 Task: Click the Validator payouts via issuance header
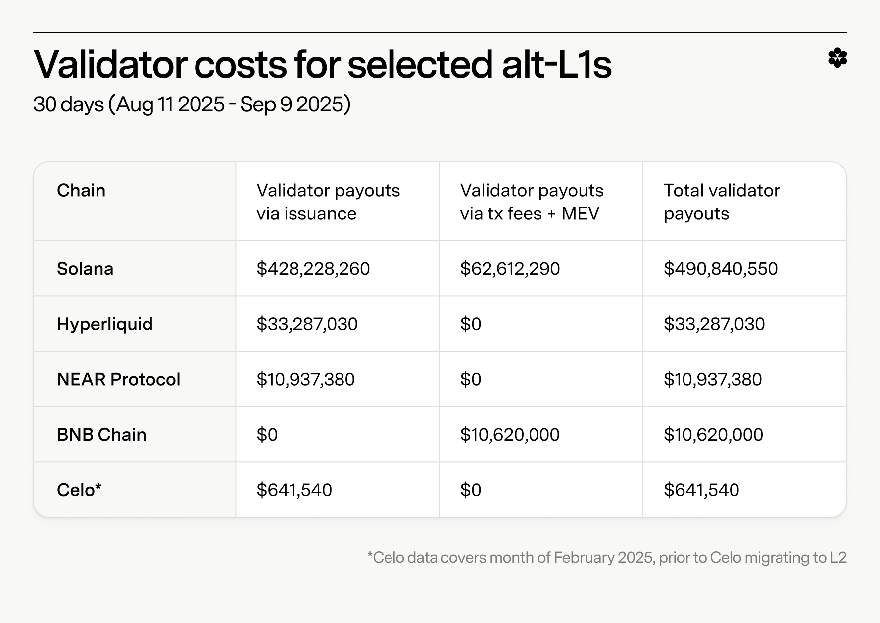328,202
